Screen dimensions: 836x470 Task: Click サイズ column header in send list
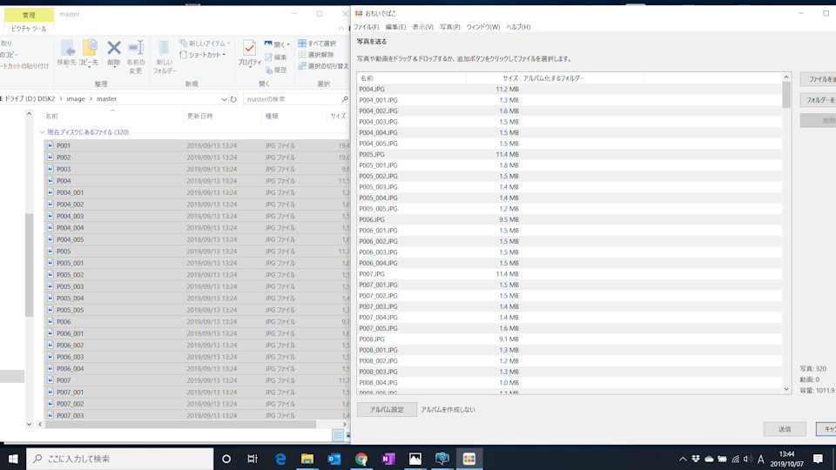[493, 78]
